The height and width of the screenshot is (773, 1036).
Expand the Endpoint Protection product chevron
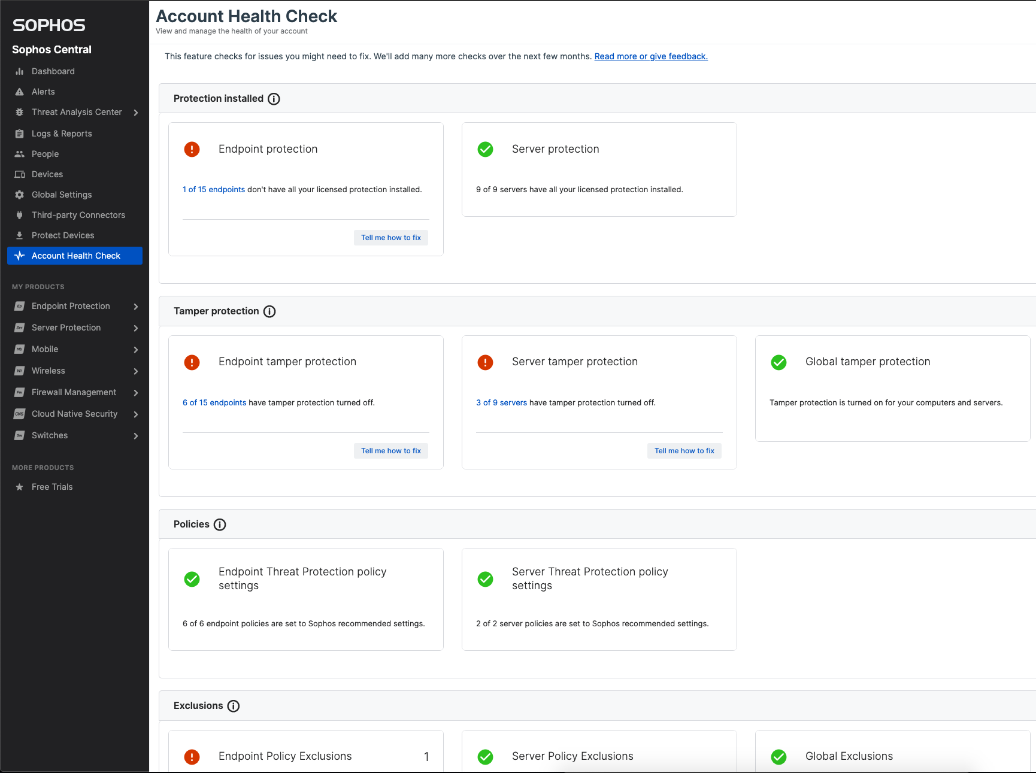(136, 307)
